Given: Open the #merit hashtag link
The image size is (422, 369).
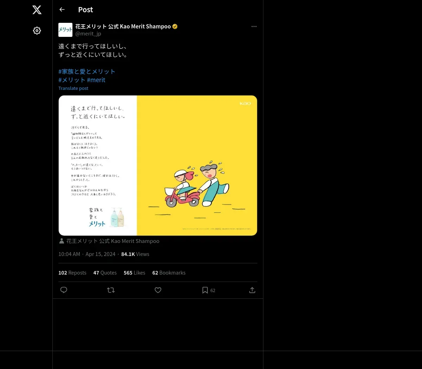Looking at the screenshot, I should (x=96, y=80).
